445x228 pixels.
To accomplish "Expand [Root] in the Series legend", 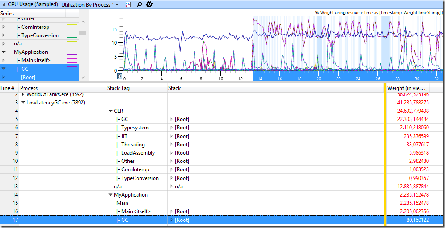I will (x=3, y=77).
